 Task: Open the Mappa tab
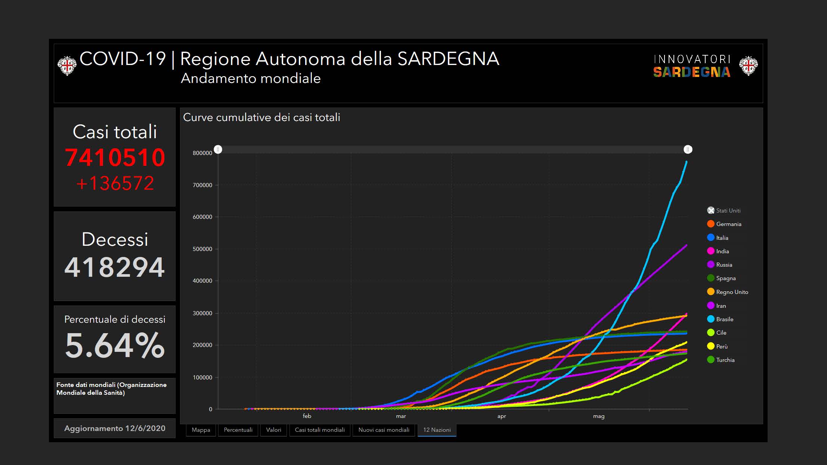tap(201, 430)
